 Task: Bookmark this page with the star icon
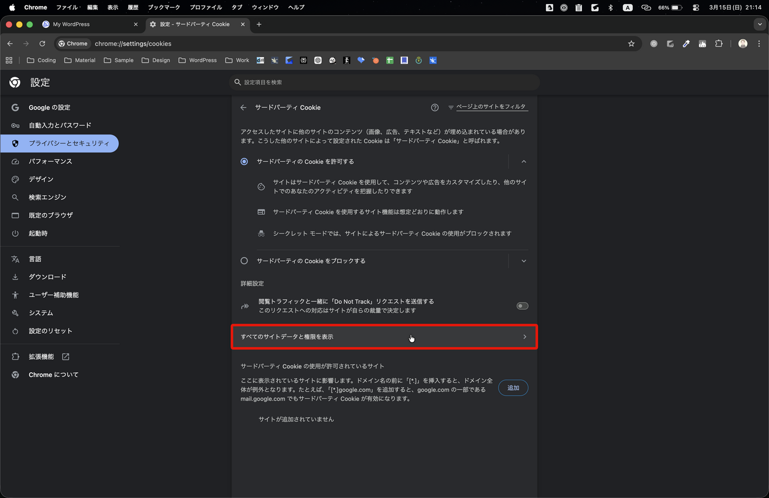[632, 44]
